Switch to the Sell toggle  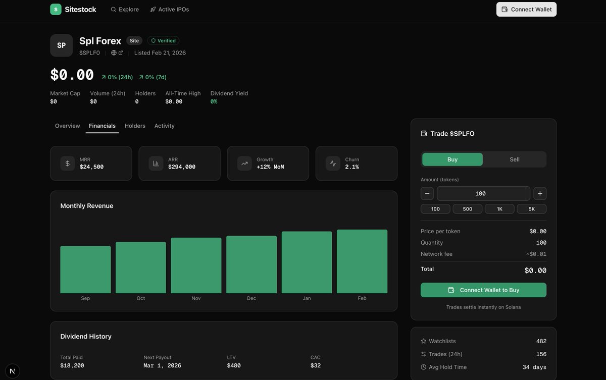tap(515, 159)
